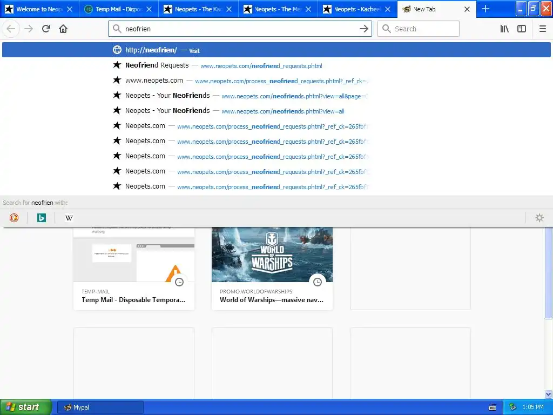Close the Welcome to Neopets tab

click(x=70, y=9)
